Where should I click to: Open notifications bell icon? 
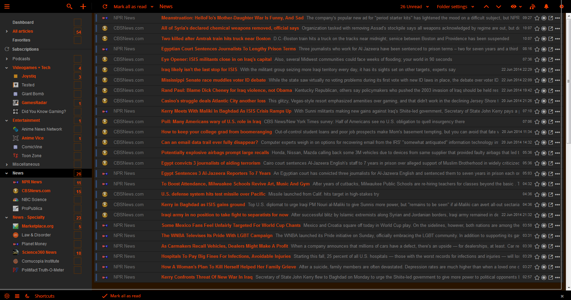coord(546,6)
